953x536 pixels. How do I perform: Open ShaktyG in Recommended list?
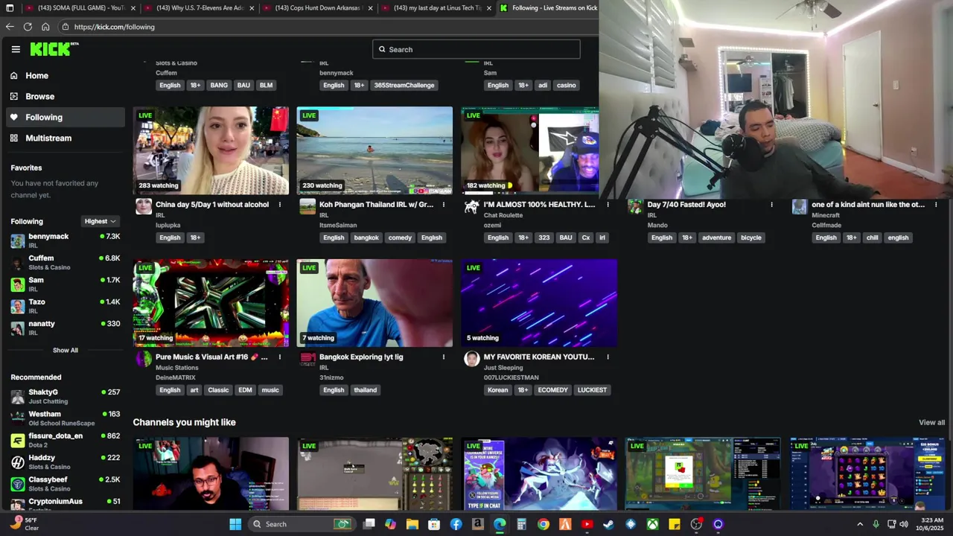point(66,396)
